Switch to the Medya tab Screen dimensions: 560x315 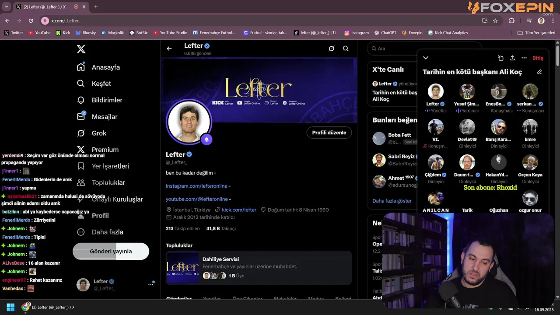[x=316, y=299]
